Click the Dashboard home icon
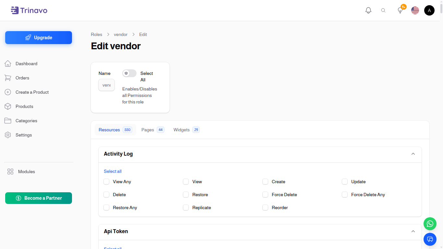 point(8,64)
